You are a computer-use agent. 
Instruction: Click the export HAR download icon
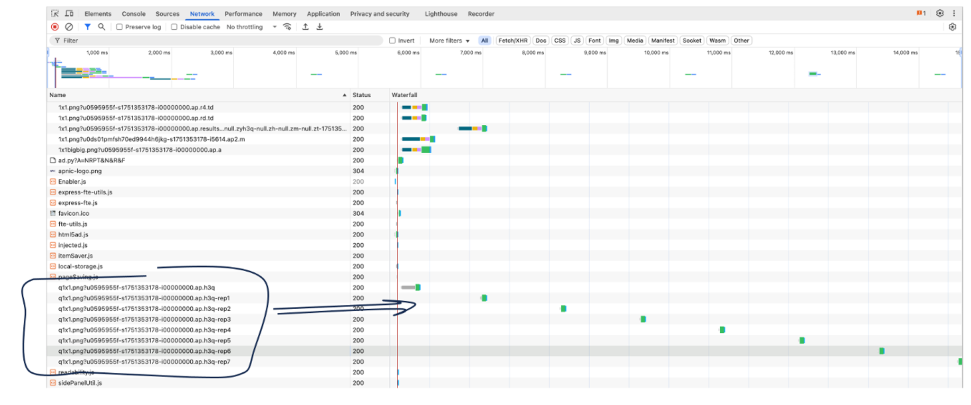320,27
